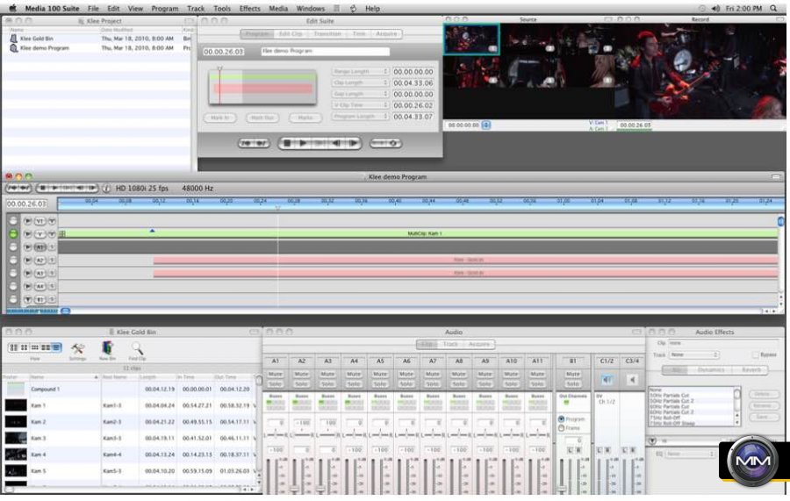Select the Frame radio button in Audio

(x=561, y=428)
